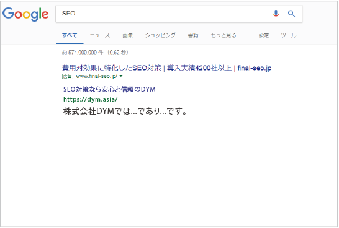This screenshot has width=339, height=228.
Task: Expand dropdown arrow next to www.final-seo.jp/
Action: pos(121,76)
